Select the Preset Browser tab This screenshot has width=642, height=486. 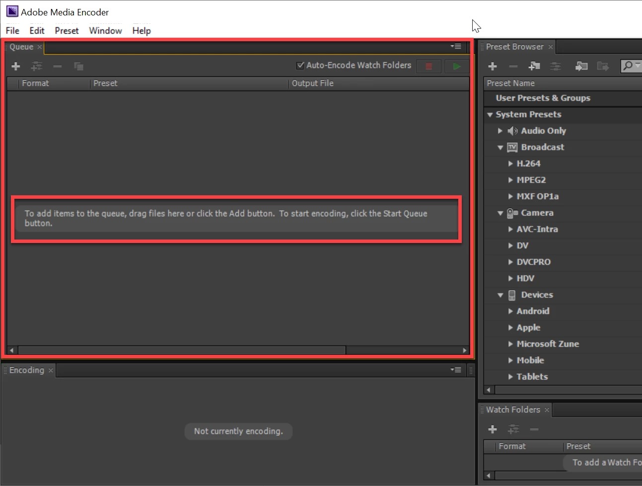515,47
